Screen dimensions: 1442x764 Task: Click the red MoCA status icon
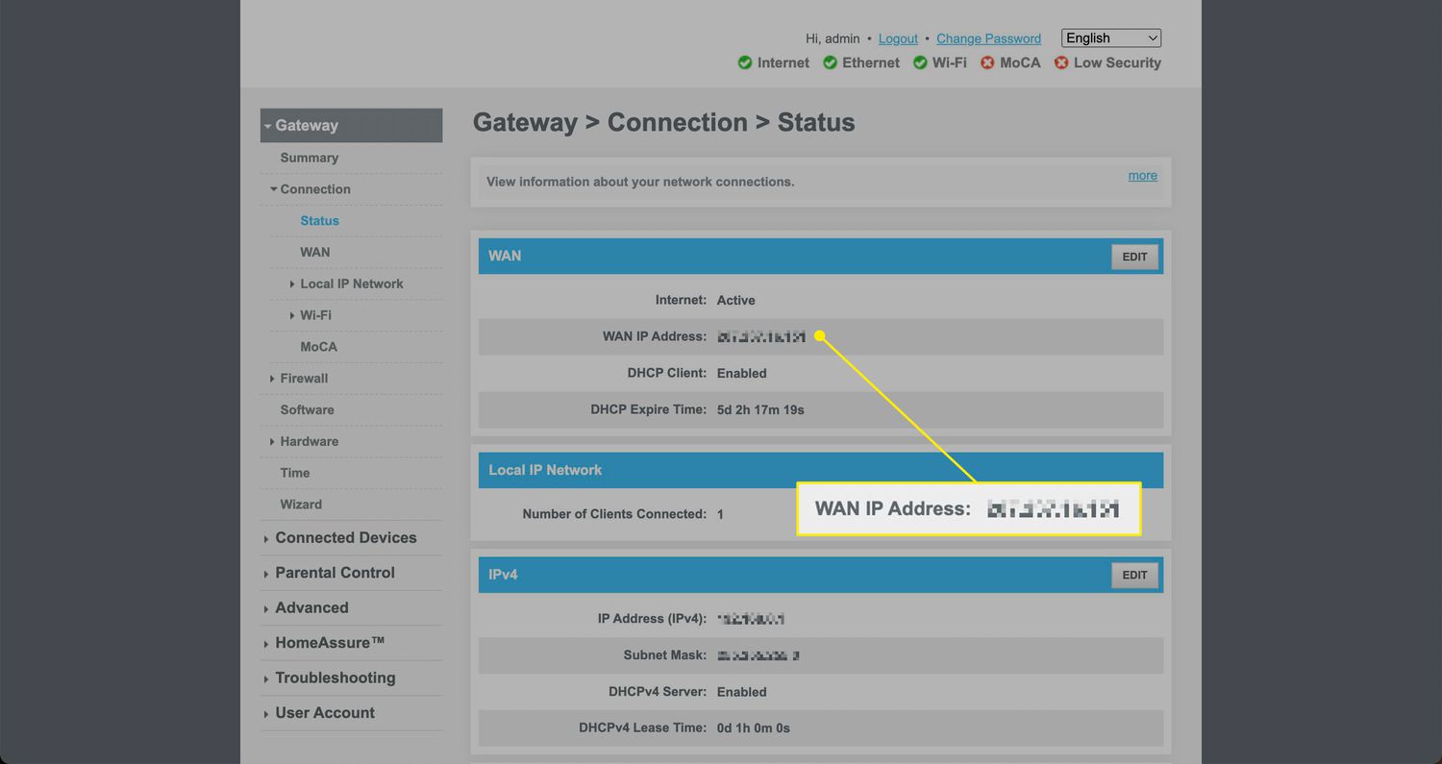coord(987,62)
